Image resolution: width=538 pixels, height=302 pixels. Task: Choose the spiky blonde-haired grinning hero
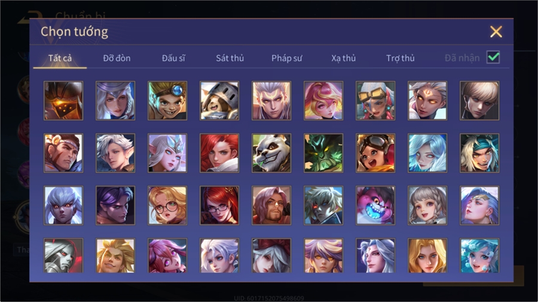click(115, 256)
